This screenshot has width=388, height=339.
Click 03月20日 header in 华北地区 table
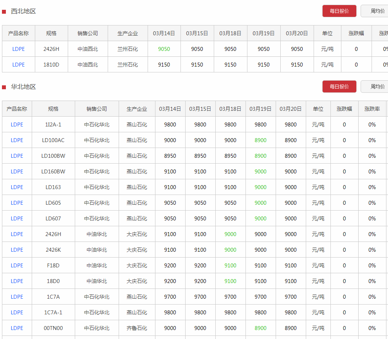coord(291,109)
